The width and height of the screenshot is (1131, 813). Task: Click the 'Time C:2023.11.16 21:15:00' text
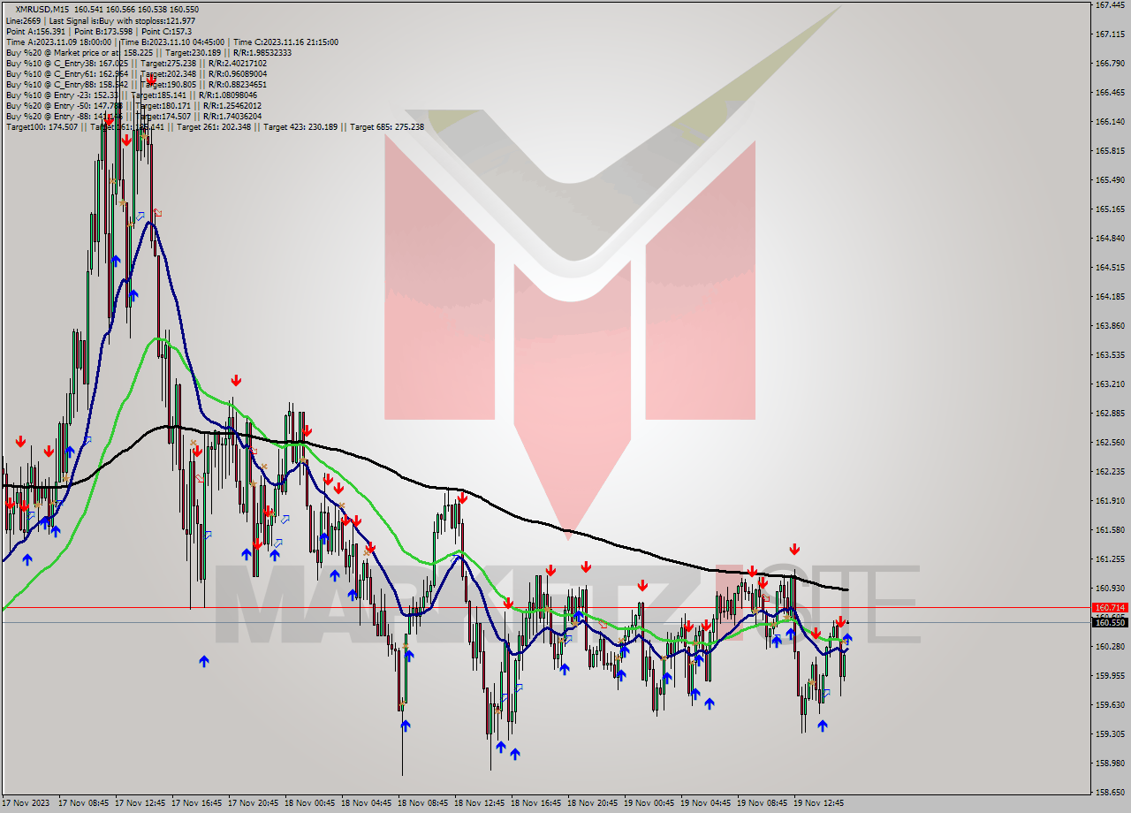click(286, 42)
